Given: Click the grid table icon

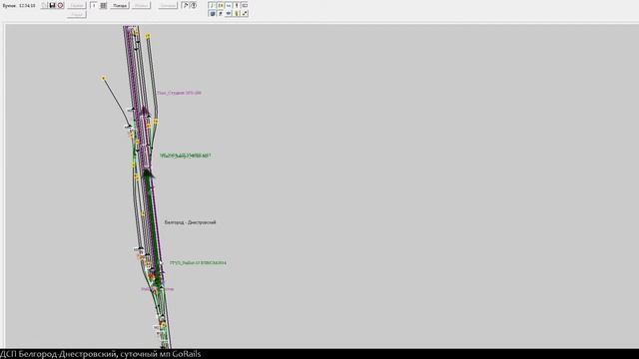Looking at the screenshot, I should 104,5.
